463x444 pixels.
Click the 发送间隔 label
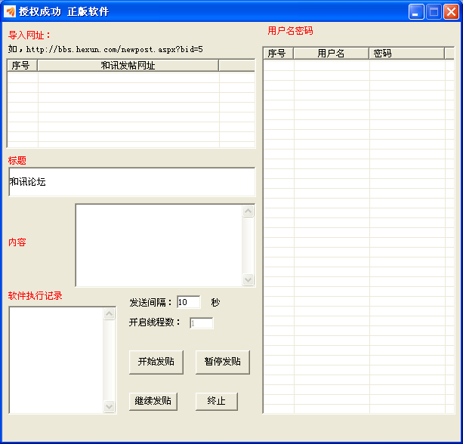pyautogui.click(x=150, y=302)
